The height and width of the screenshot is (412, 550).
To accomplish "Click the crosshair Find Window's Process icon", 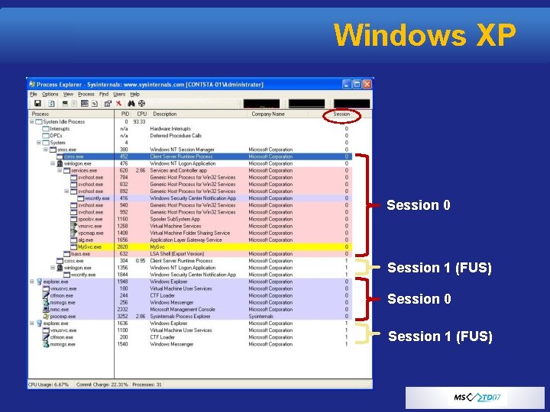I will pyautogui.click(x=142, y=103).
